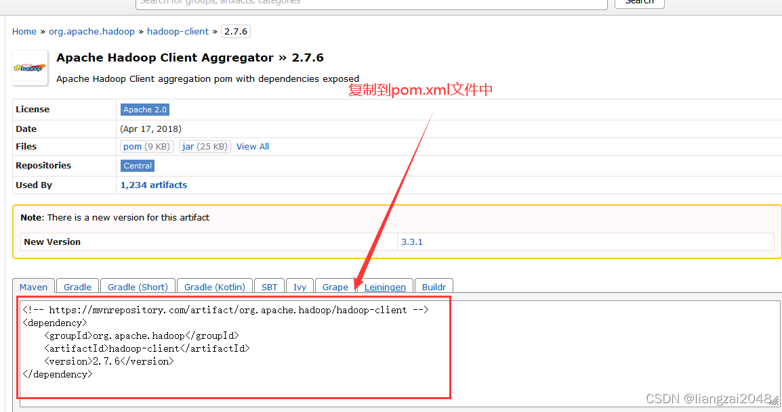Click the Hadoop logo thumbnail
This screenshot has width=782, height=412.
click(x=30, y=68)
